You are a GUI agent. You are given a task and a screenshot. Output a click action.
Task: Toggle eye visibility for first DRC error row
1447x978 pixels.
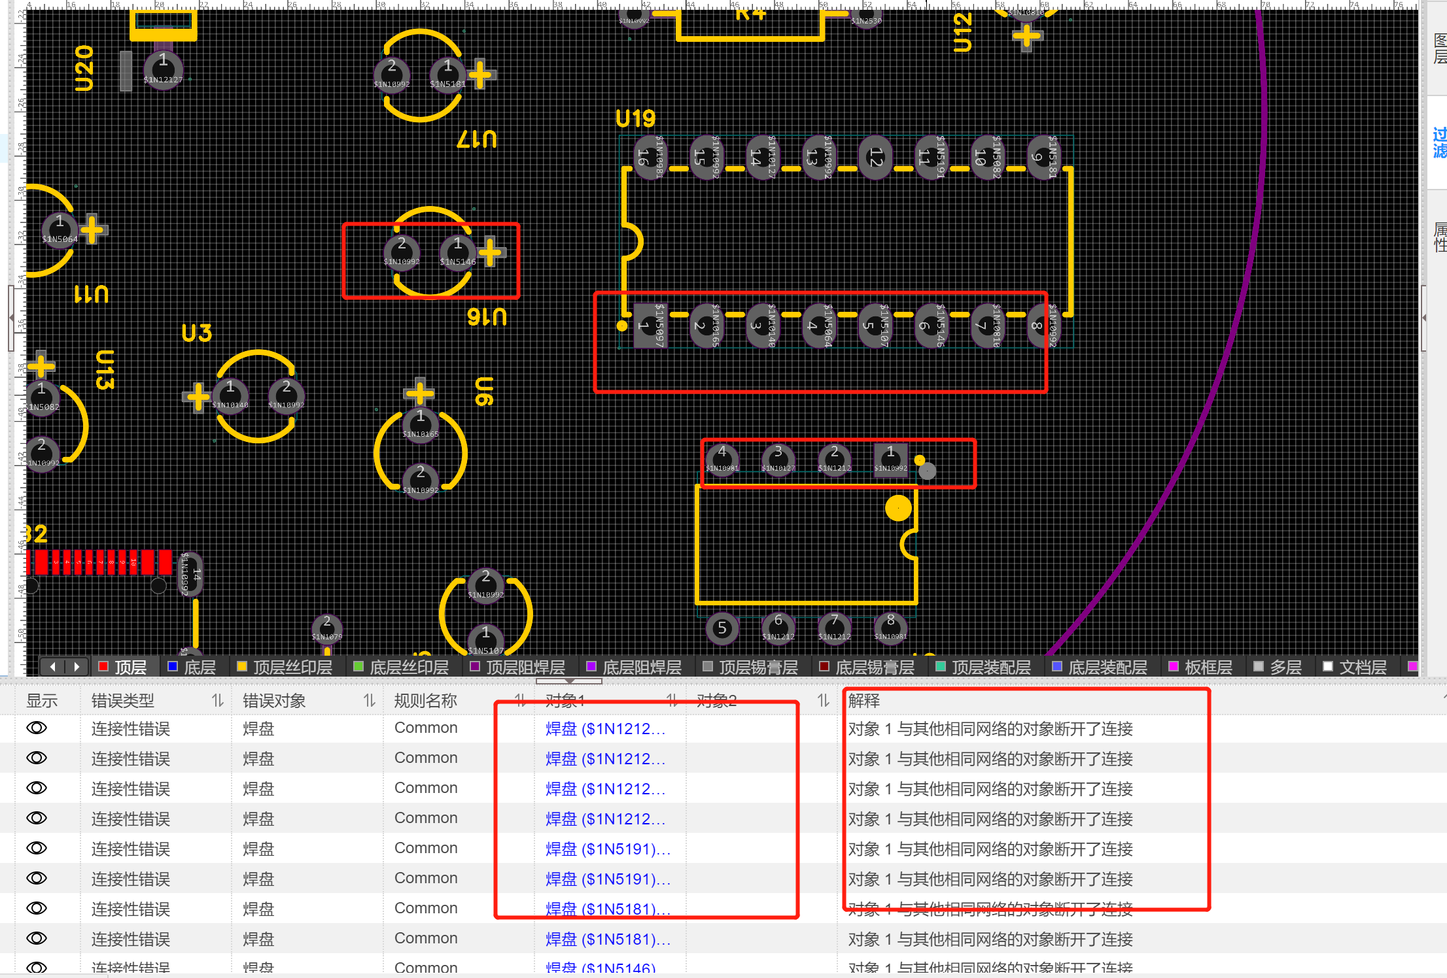pos(37,728)
